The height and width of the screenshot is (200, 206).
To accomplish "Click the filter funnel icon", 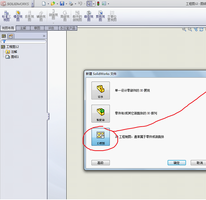I will (x=4, y=42).
